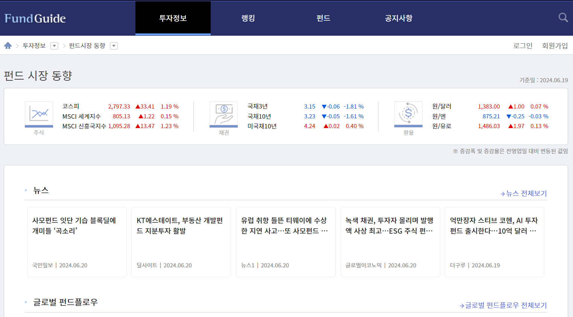The width and height of the screenshot is (573, 317).
Task: Open the 사모펀드 기습 블록딜 news article
Action: click(x=77, y=242)
